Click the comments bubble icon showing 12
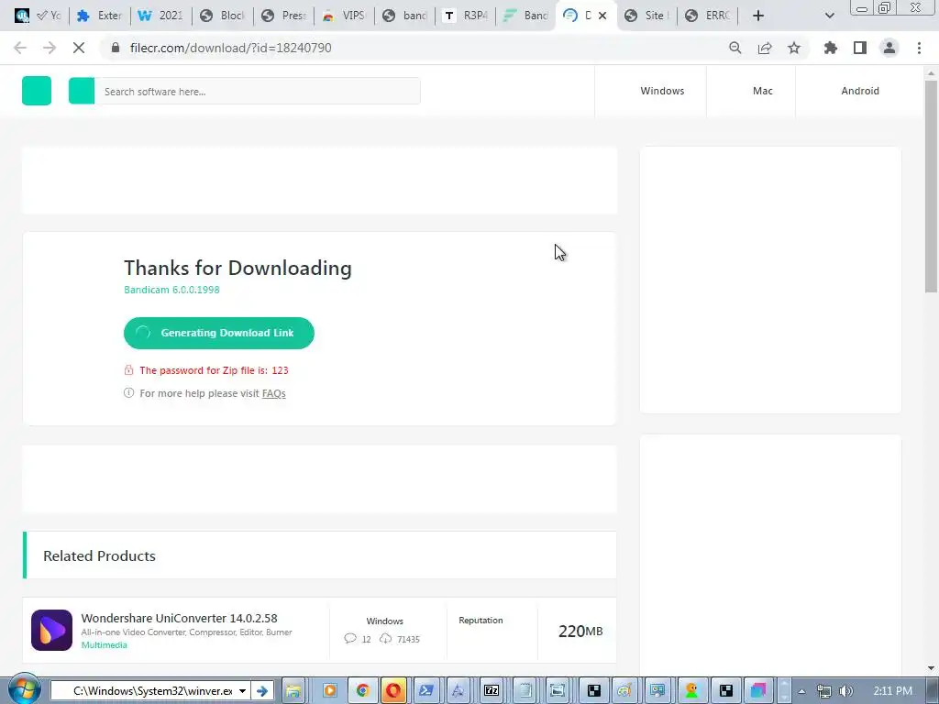Image resolution: width=939 pixels, height=704 pixels. point(350,639)
